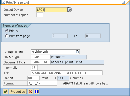Close the Print Screen List dialog

(123, 2)
